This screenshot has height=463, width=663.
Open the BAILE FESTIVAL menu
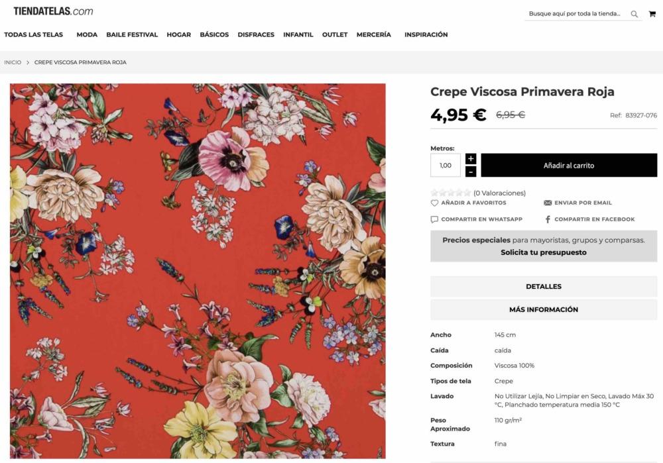tap(132, 34)
